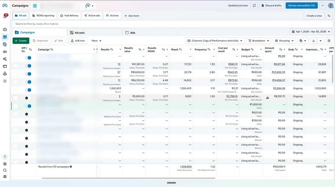
Task: Toggle off campaign with ₹0.00 spent first row
Action: (x=28, y=58)
